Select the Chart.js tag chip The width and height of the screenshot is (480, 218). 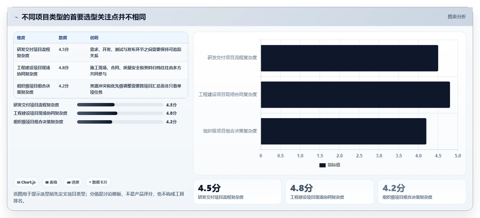(x=26, y=182)
